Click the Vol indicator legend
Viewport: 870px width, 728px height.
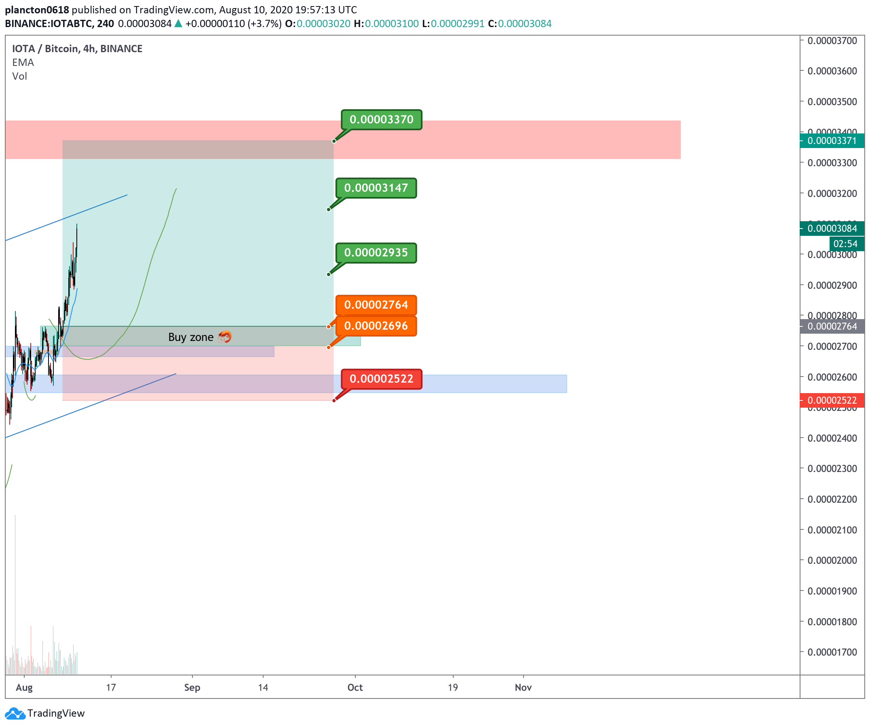click(19, 76)
